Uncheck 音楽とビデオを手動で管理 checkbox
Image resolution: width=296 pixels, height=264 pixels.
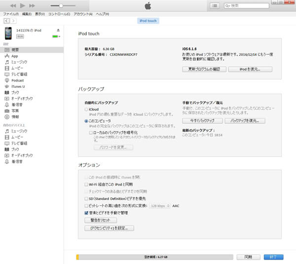(86, 213)
